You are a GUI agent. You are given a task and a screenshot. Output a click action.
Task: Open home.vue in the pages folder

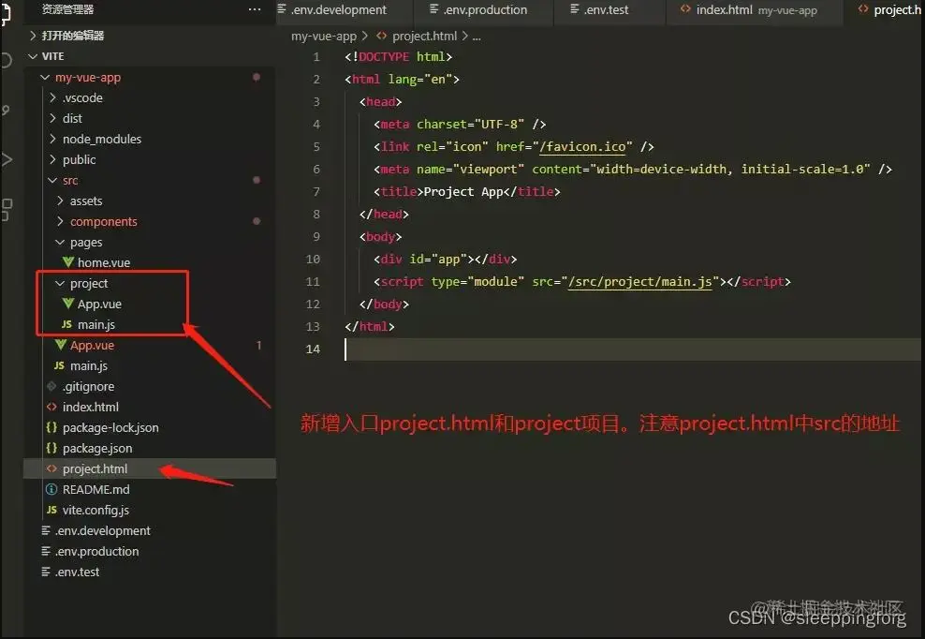click(x=104, y=262)
